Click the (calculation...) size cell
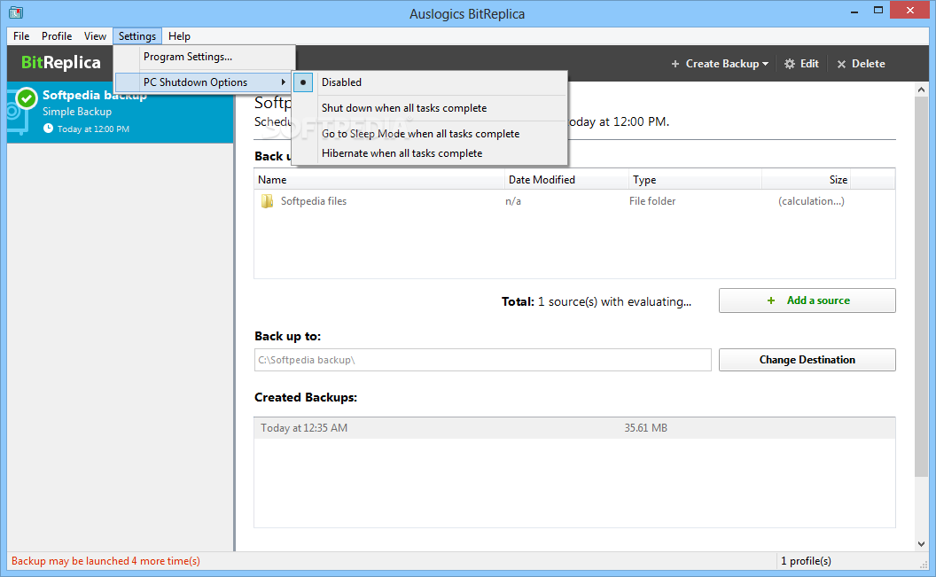936x577 pixels. 811,201
